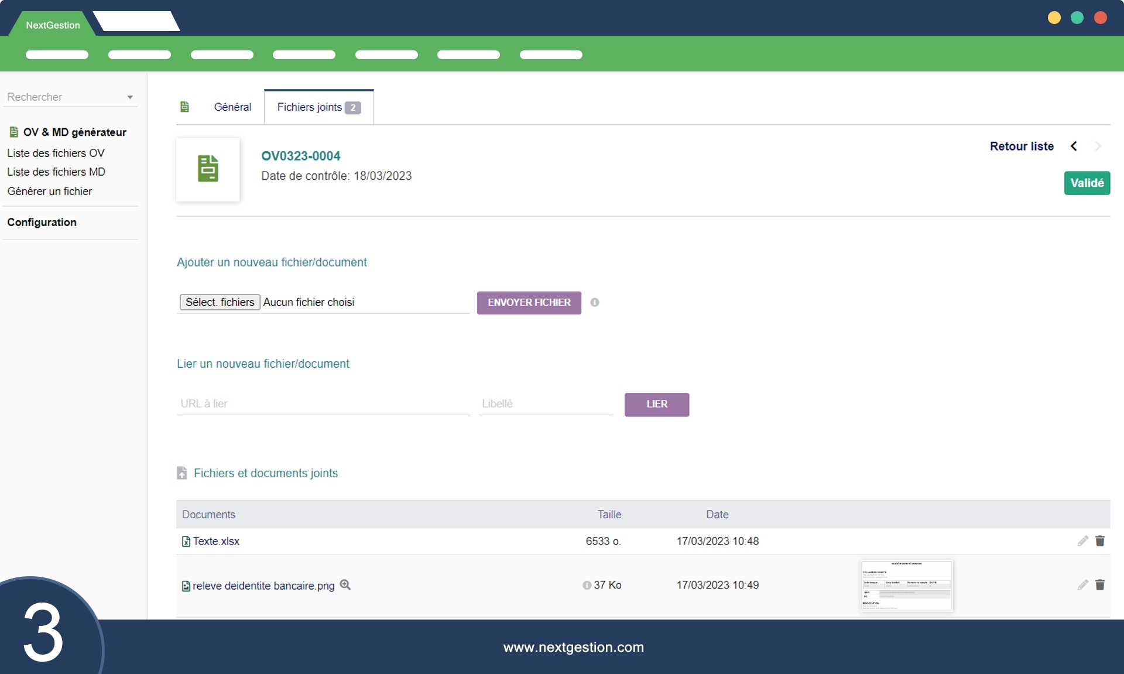
Task: Click the Sélect. fichiers file chooser button
Action: pyautogui.click(x=220, y=302)
